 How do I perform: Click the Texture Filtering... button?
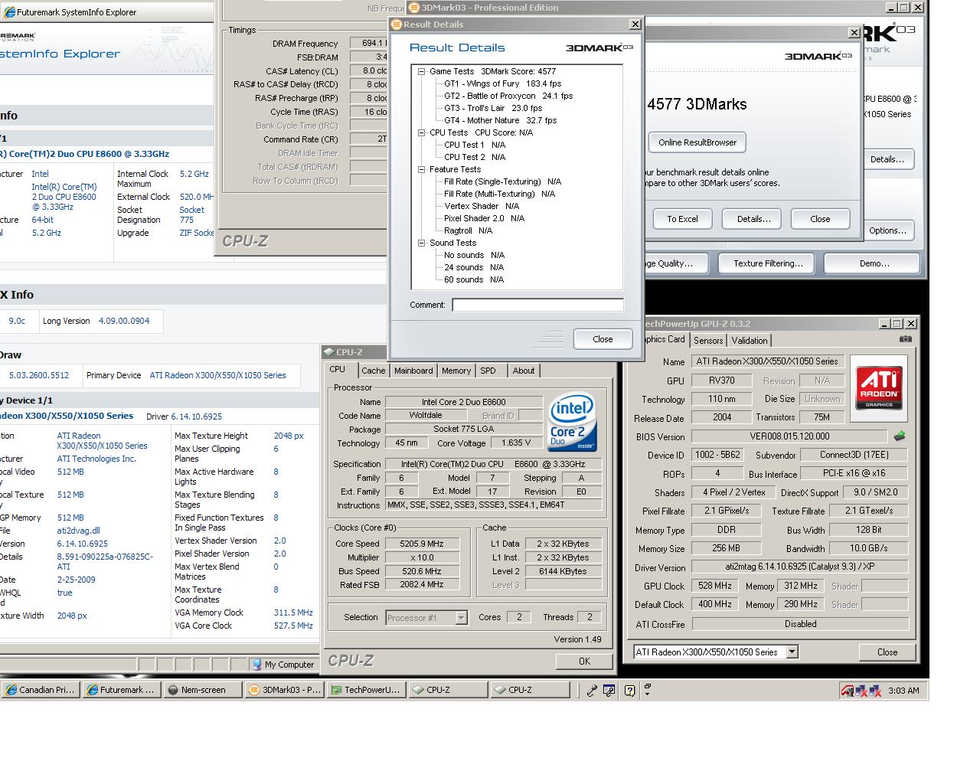(768, 263)
